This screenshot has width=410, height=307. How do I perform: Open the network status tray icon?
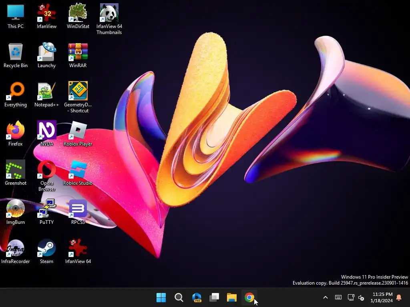(x=351, y=297)
